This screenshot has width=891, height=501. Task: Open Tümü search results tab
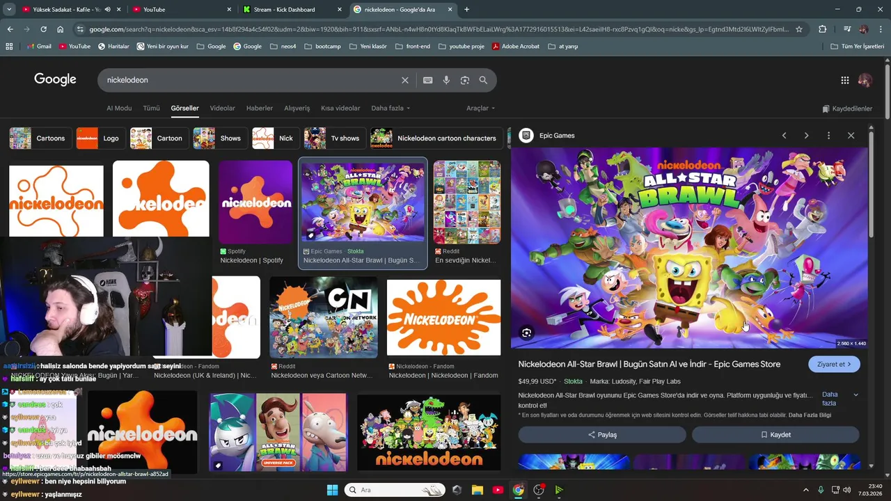pos(151,109)
